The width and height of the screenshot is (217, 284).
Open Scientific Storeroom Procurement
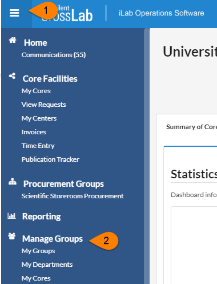click(x=73, y=196)
